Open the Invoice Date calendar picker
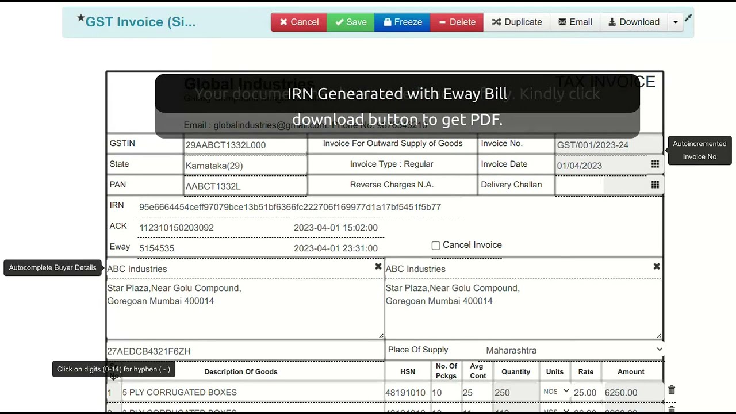The width and height of the screenshot is (736, 414). tap(655, 164)
